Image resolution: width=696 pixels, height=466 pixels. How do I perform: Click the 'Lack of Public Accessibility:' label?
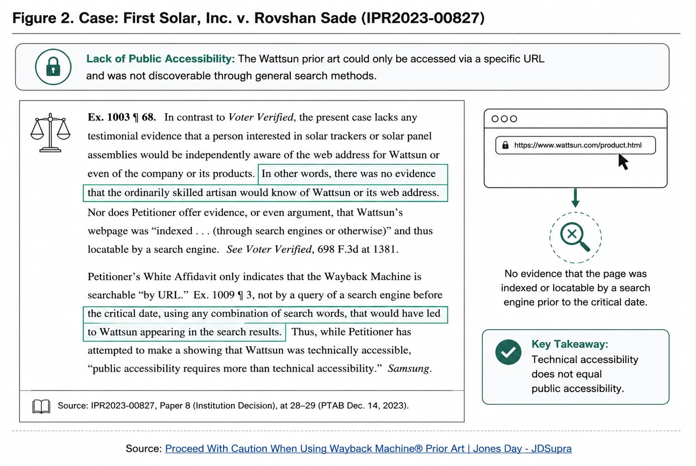[160, 59]
